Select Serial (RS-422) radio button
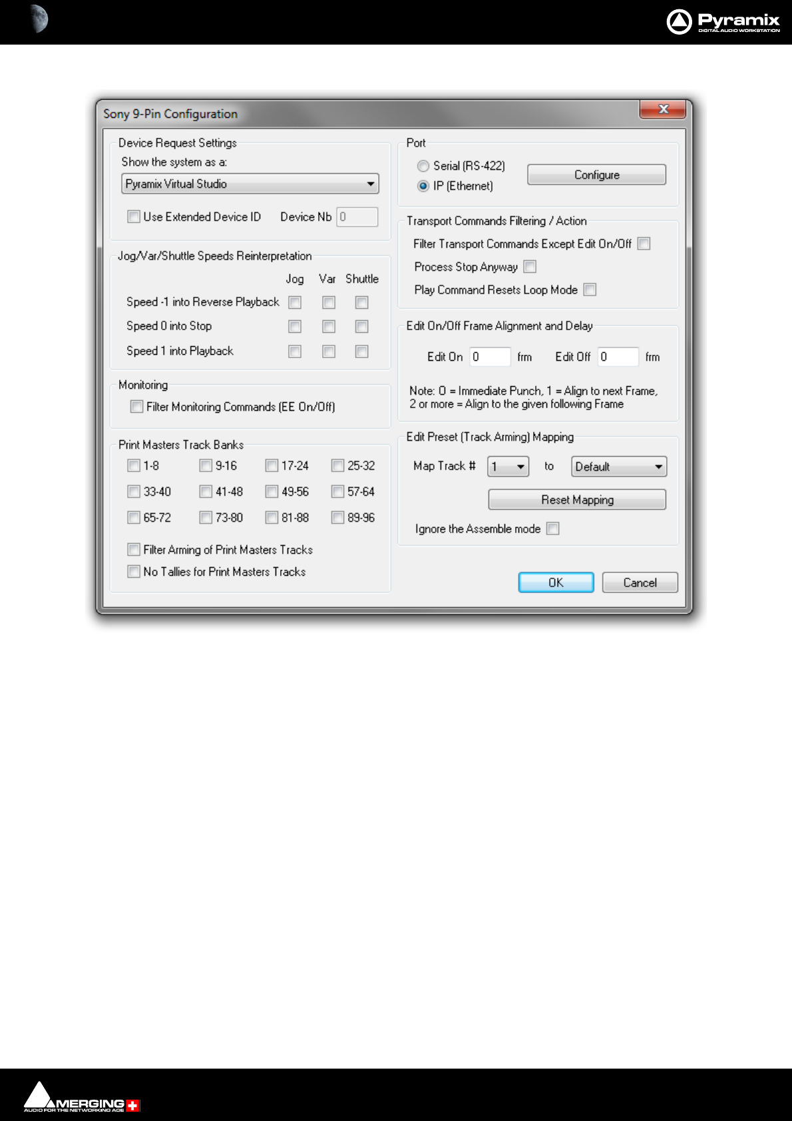The image size is (792, 1121). coord(423,166)
